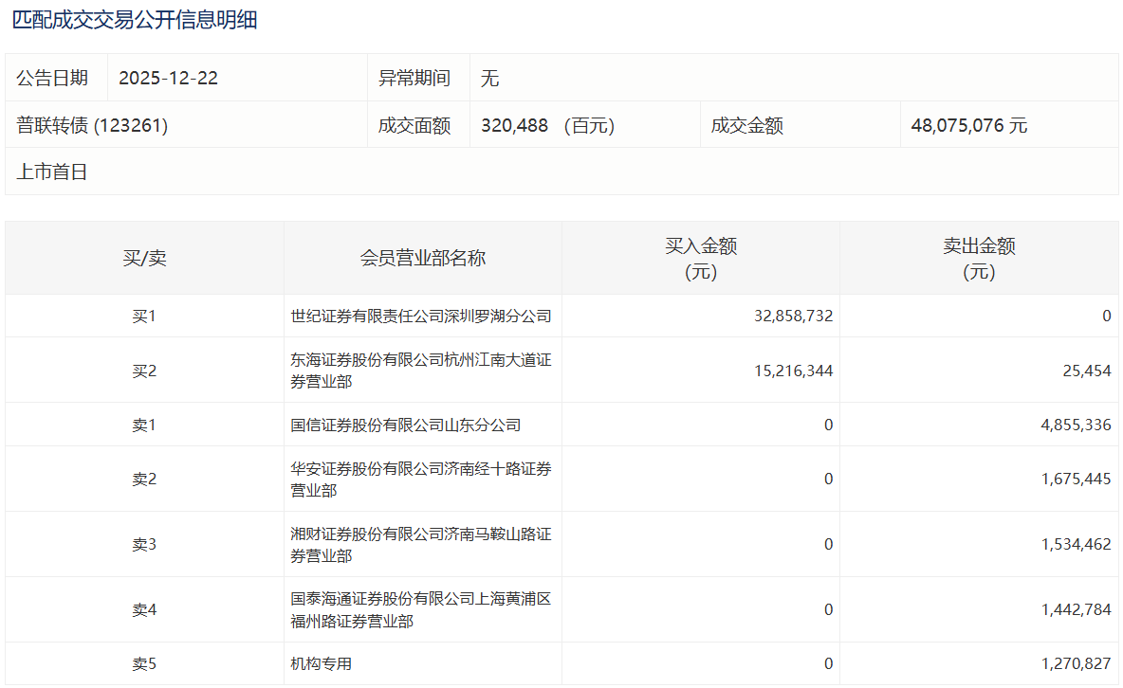Click the 匹配成交交易公开信息明细 page title
The height and width of the screenshot is (688, 1123).
pos(135,20)
